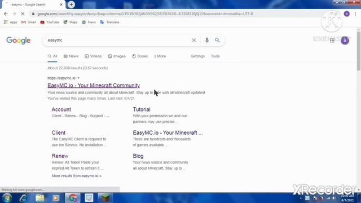Open the Tutorial sitelink
The width and height of the screenshot is (361, 203).
[142, 109]
